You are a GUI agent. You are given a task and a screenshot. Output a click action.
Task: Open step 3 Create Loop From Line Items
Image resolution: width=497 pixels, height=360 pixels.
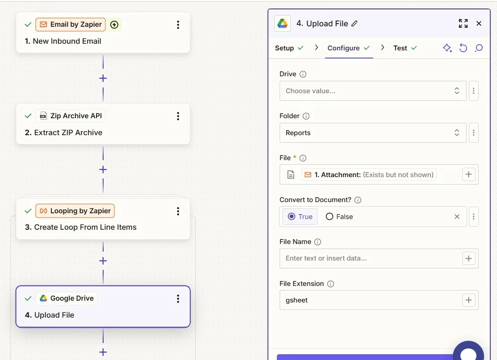(103, 219)
